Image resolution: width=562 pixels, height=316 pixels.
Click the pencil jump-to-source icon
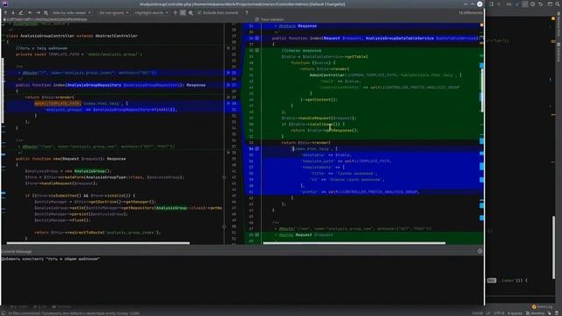pyautogui.click(x=21, y=12)
